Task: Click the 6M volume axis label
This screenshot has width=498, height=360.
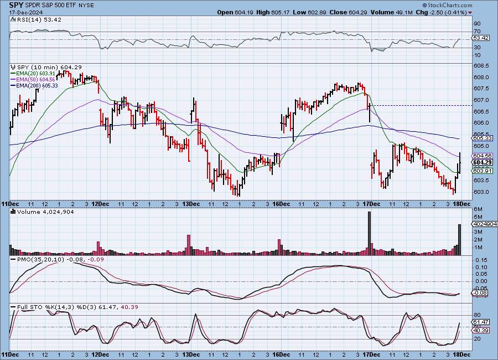Action: (x=478, y=209)
